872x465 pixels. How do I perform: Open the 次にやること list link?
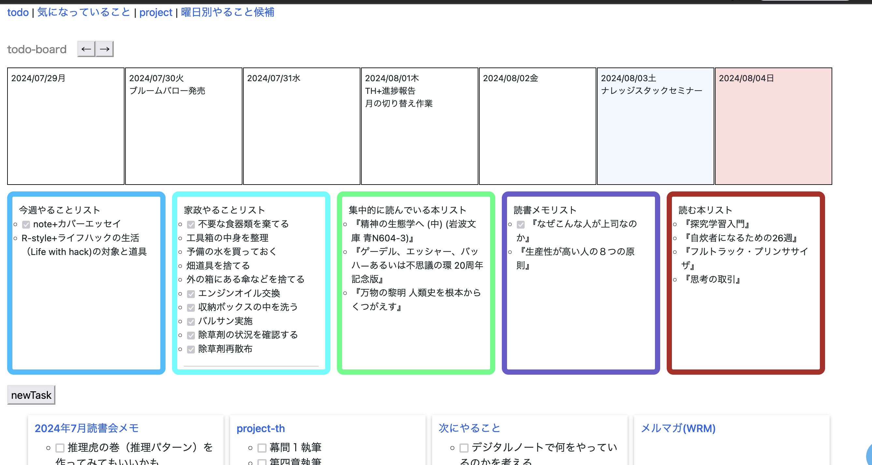tap(470, 428)
